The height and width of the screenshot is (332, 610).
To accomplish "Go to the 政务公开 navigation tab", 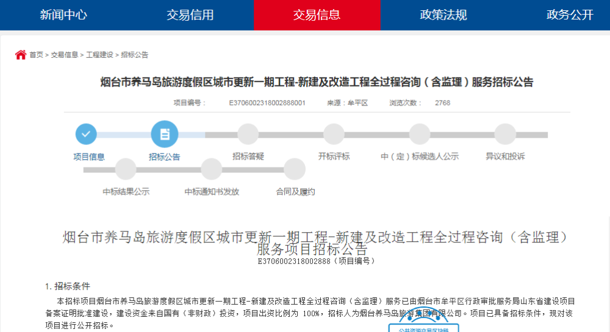I will (x=570, y=15).
